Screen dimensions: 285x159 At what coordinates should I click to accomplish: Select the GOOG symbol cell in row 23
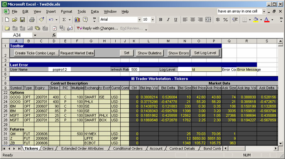click(16, 97)
